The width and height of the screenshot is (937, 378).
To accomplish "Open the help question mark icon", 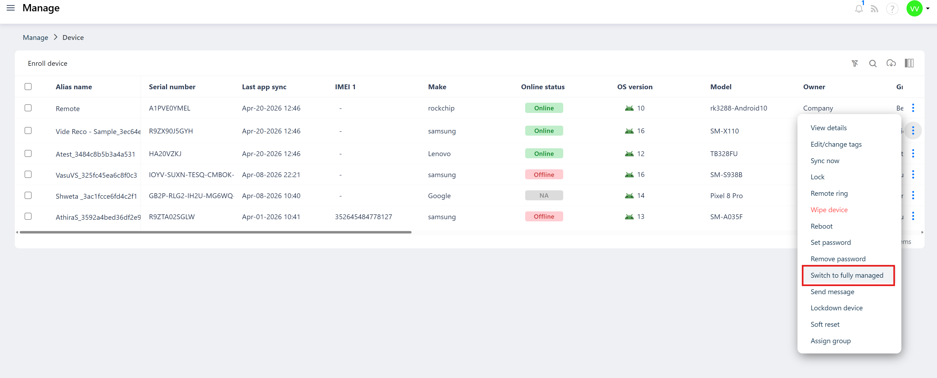I will pos(892,9).
